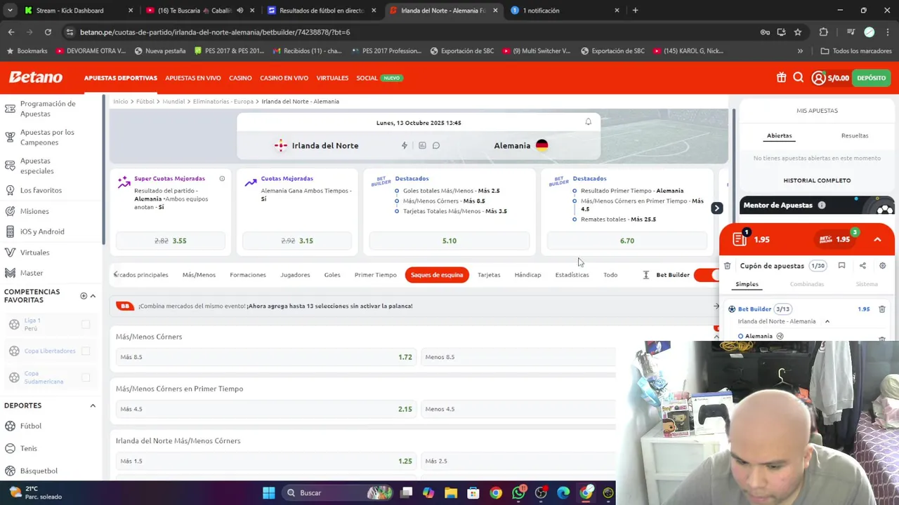Select Menos 8.5 corners option
The width and height of the screenshot is (899, 505).
[x=518, y=357]
